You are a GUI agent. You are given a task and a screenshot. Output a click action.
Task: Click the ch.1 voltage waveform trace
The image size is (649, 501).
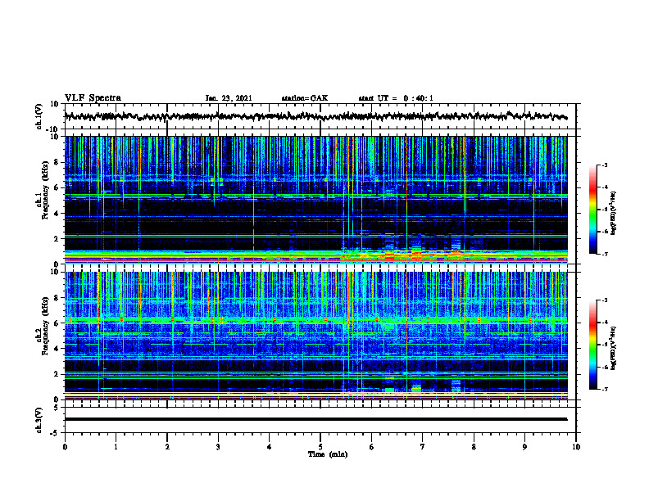pyautogui.click(x=315, y=116)
